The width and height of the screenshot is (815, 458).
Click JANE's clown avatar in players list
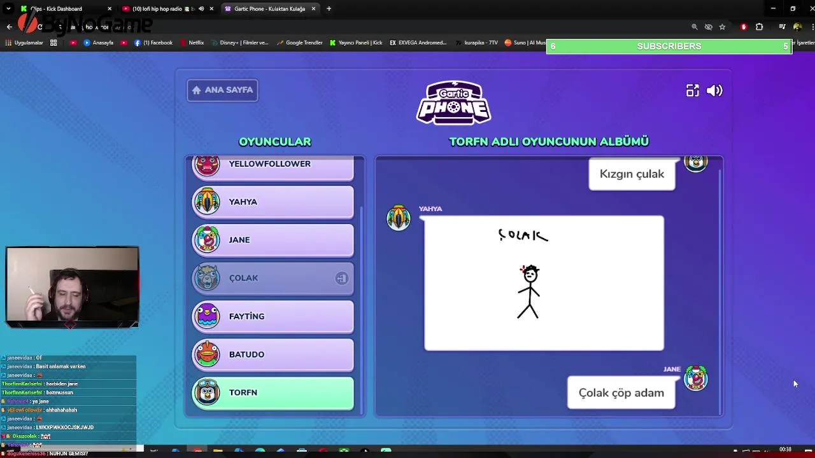point(207,240)
